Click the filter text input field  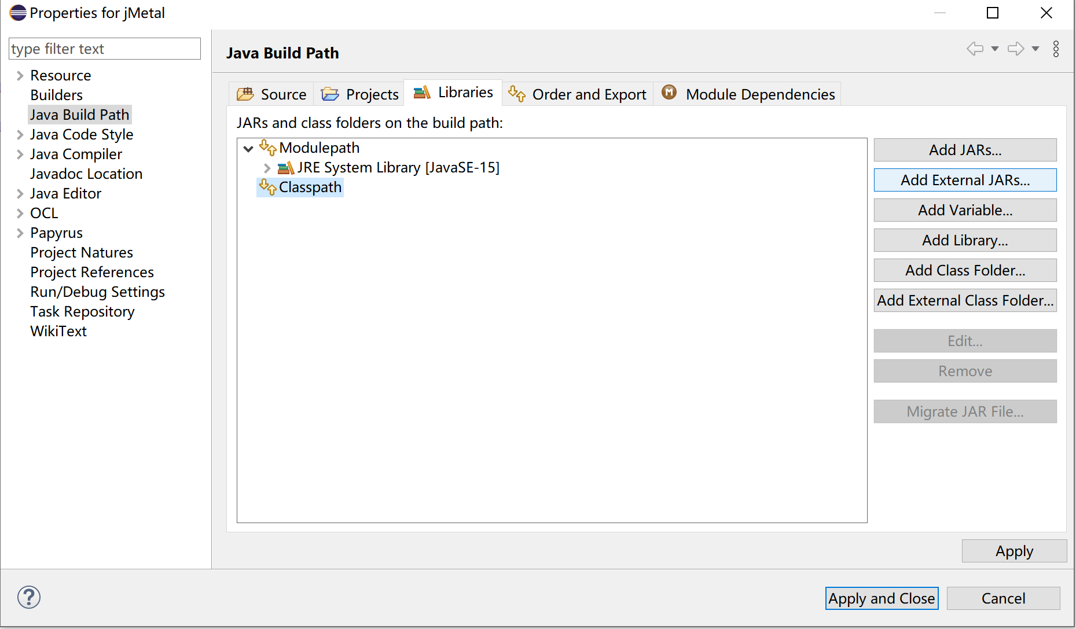[104, 49]
